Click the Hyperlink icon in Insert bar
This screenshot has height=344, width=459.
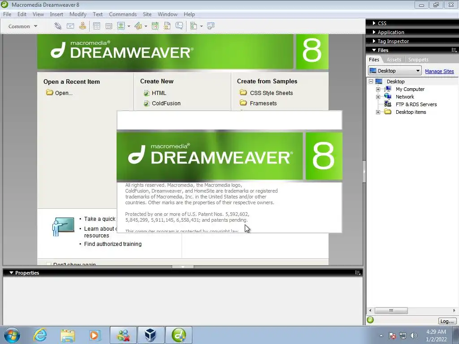pyautogui.click(x=58, y=26)
